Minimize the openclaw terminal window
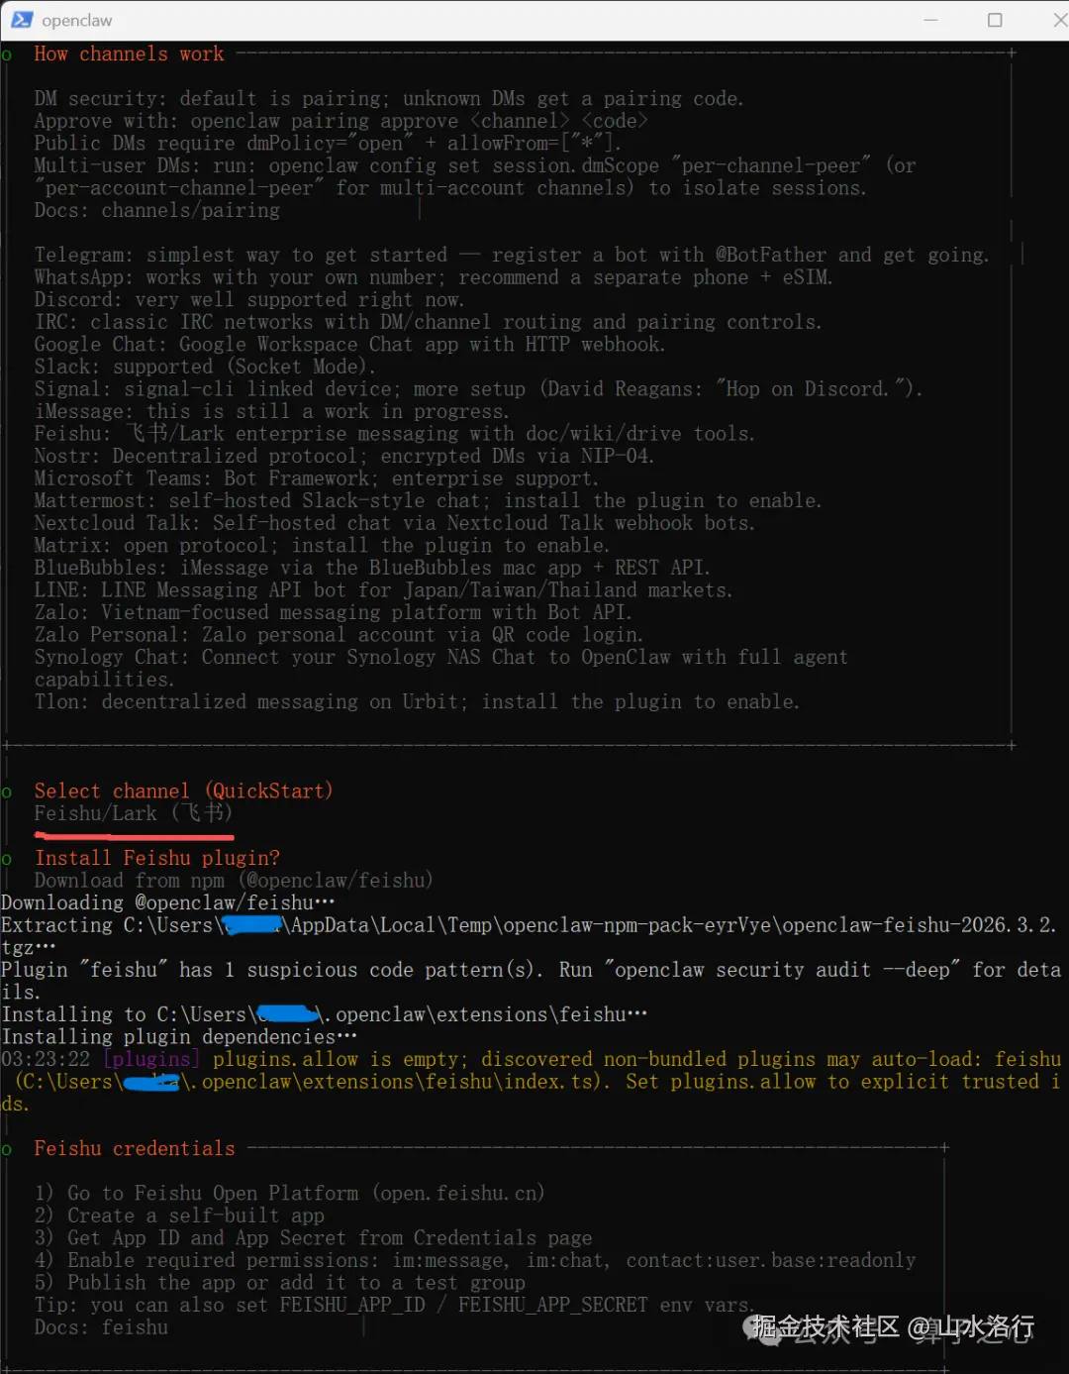 930,20
